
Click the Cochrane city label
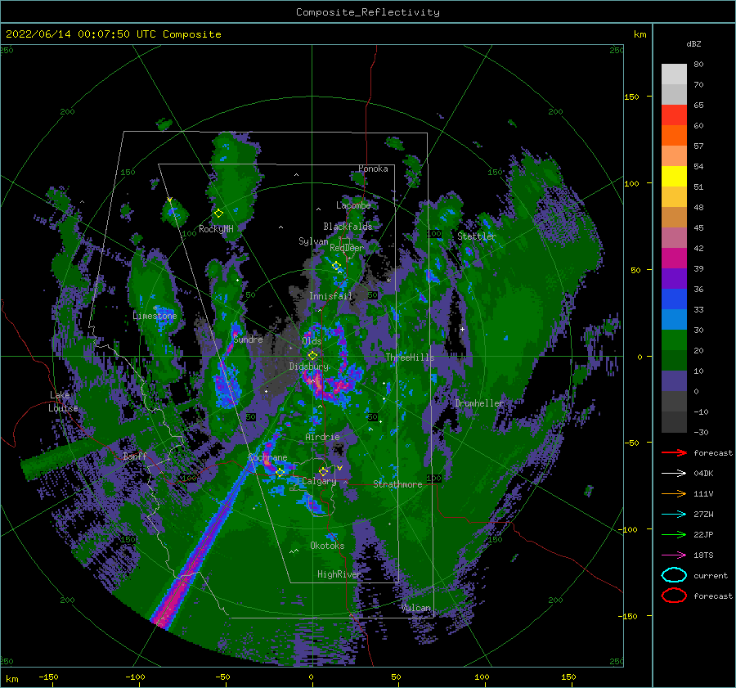coord(267,457)
